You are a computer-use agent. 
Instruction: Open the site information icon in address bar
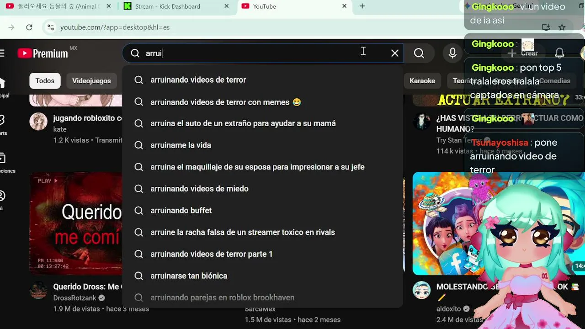50,27
